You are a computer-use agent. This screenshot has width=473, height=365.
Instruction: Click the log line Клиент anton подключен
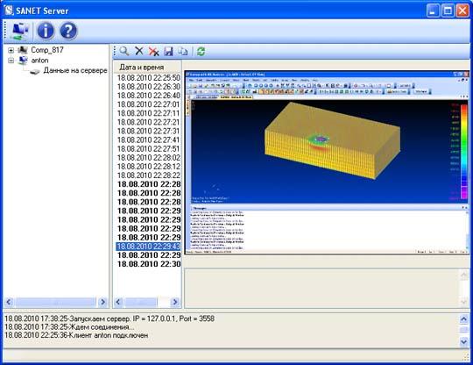(76, 335)
